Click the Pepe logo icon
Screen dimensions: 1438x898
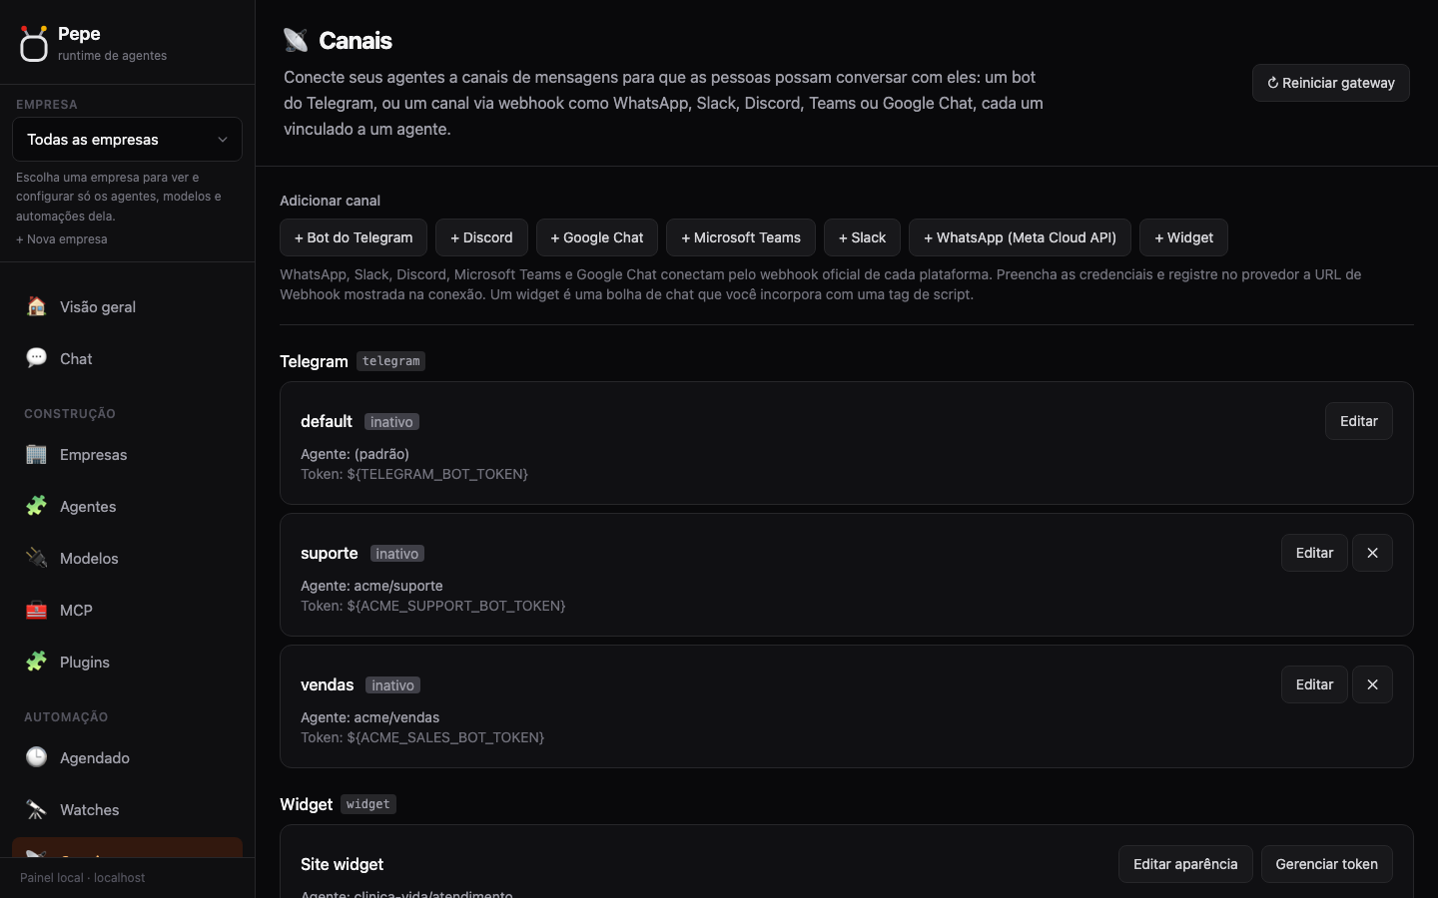tap(34, 43)
